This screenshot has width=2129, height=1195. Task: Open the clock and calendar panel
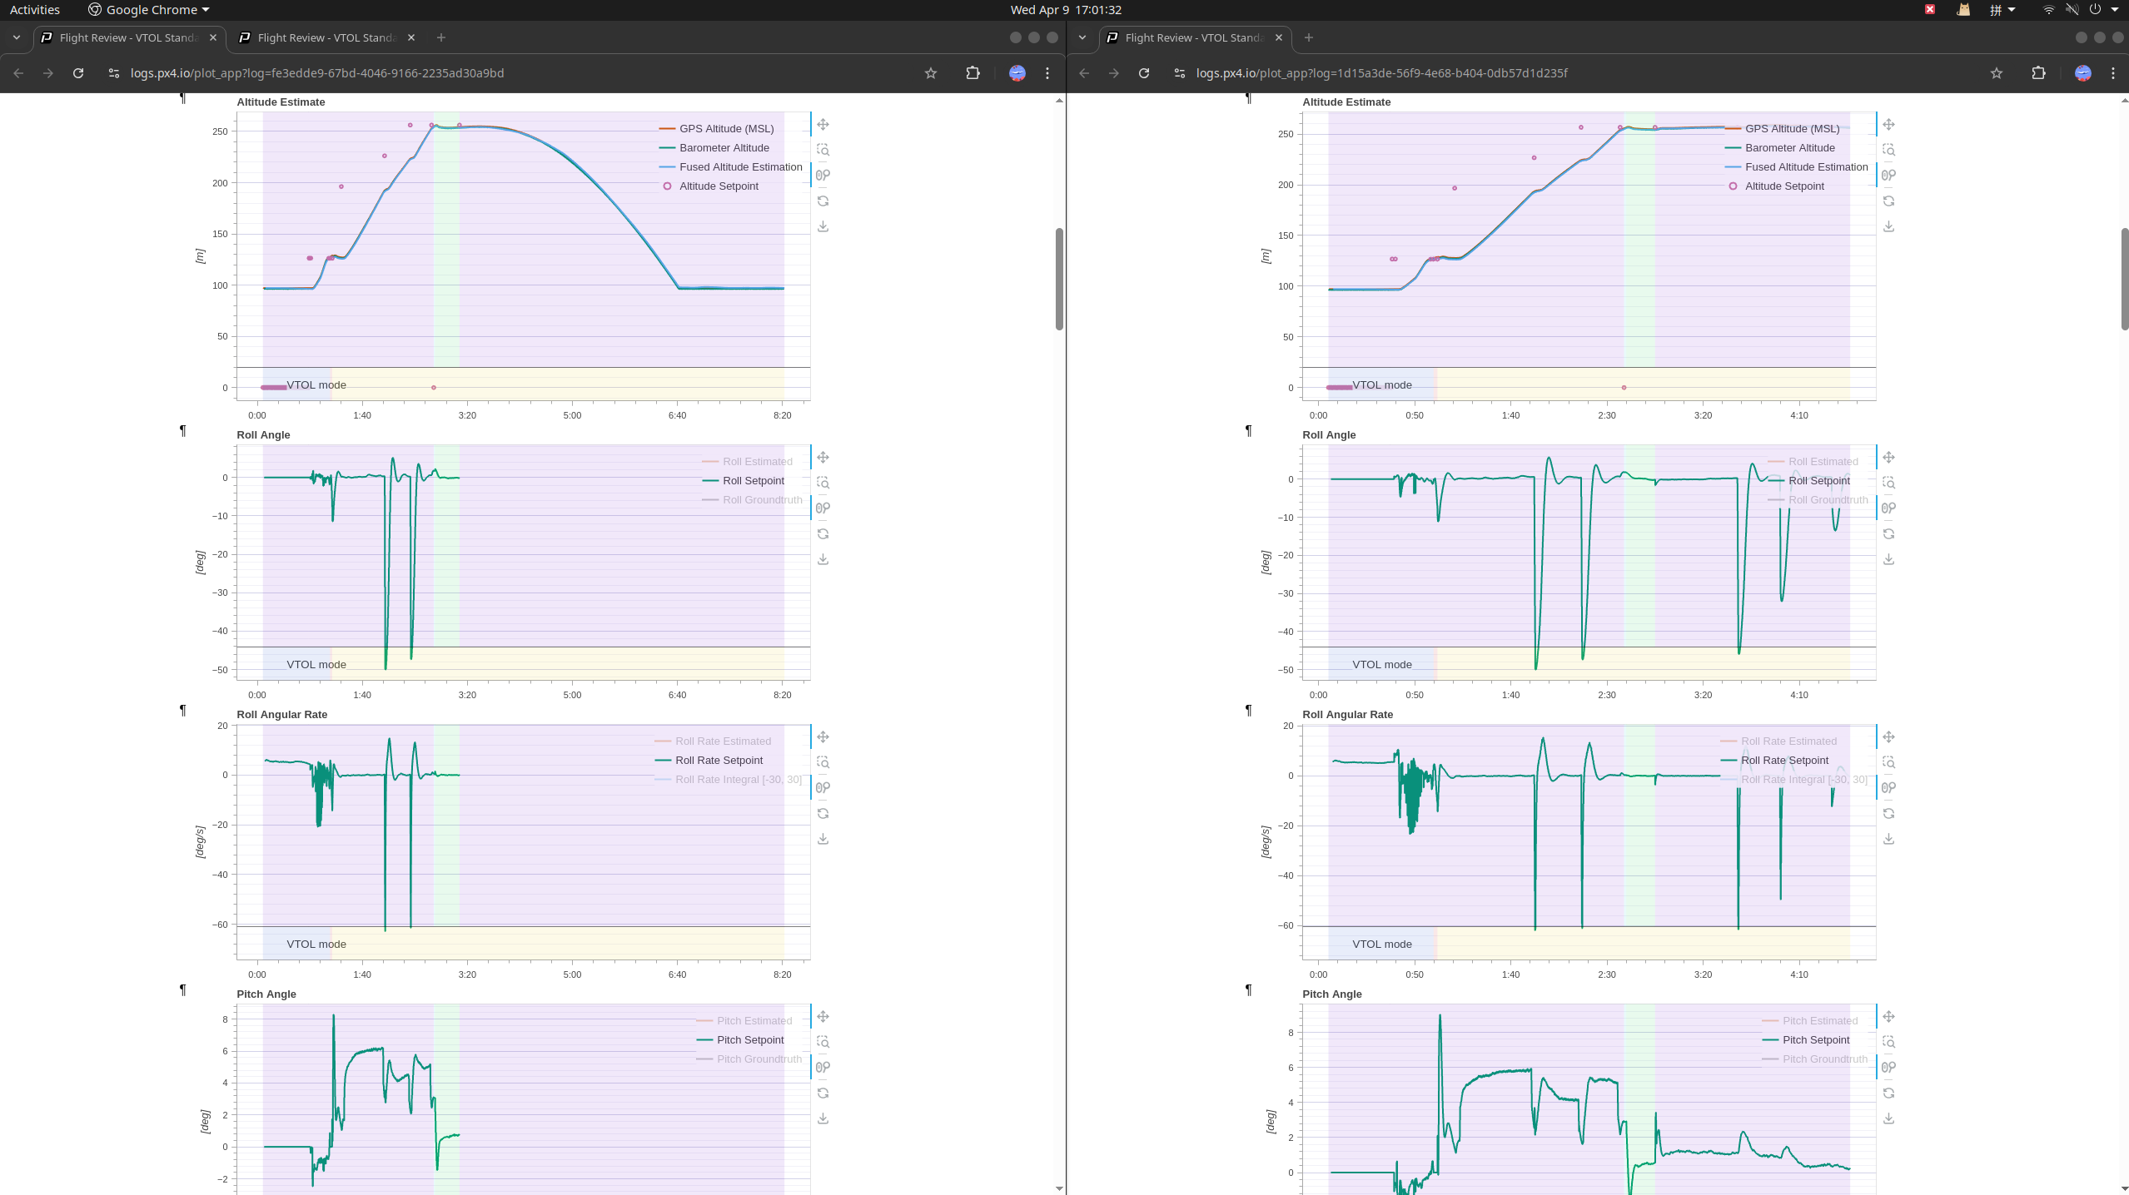pos(1066,10)
